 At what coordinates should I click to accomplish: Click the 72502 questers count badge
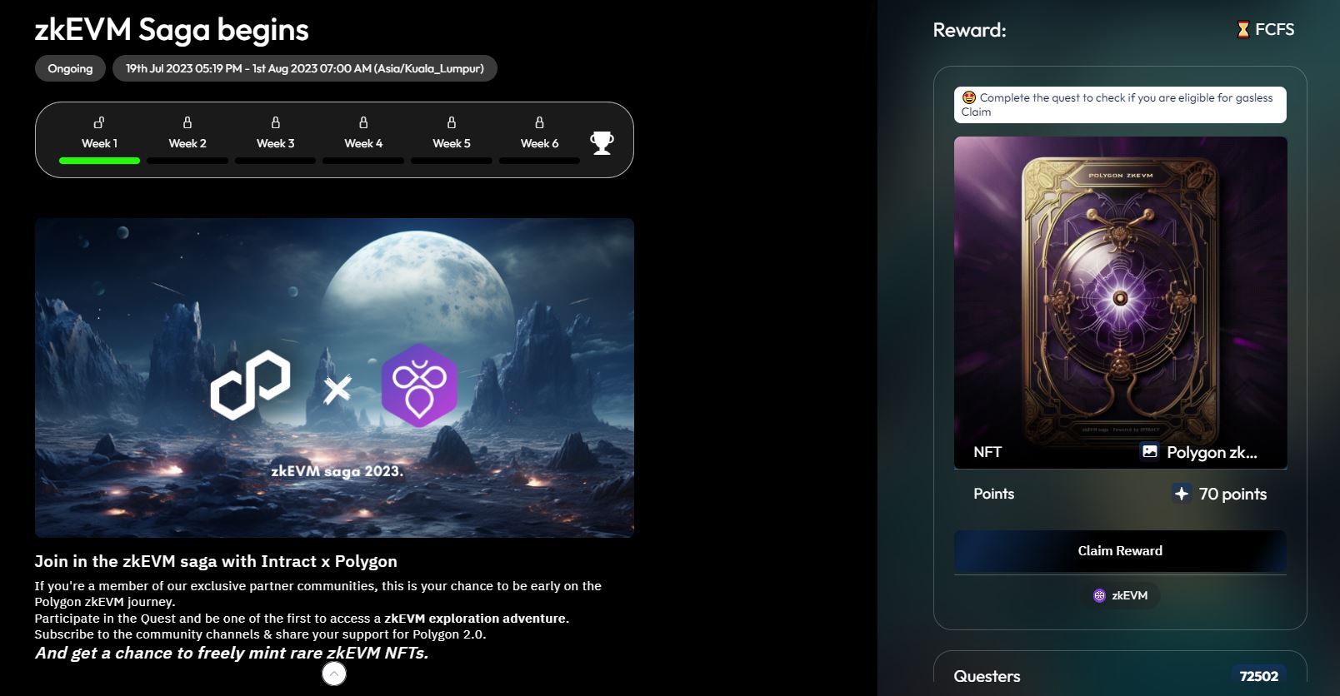click(x=1258, y=676)
